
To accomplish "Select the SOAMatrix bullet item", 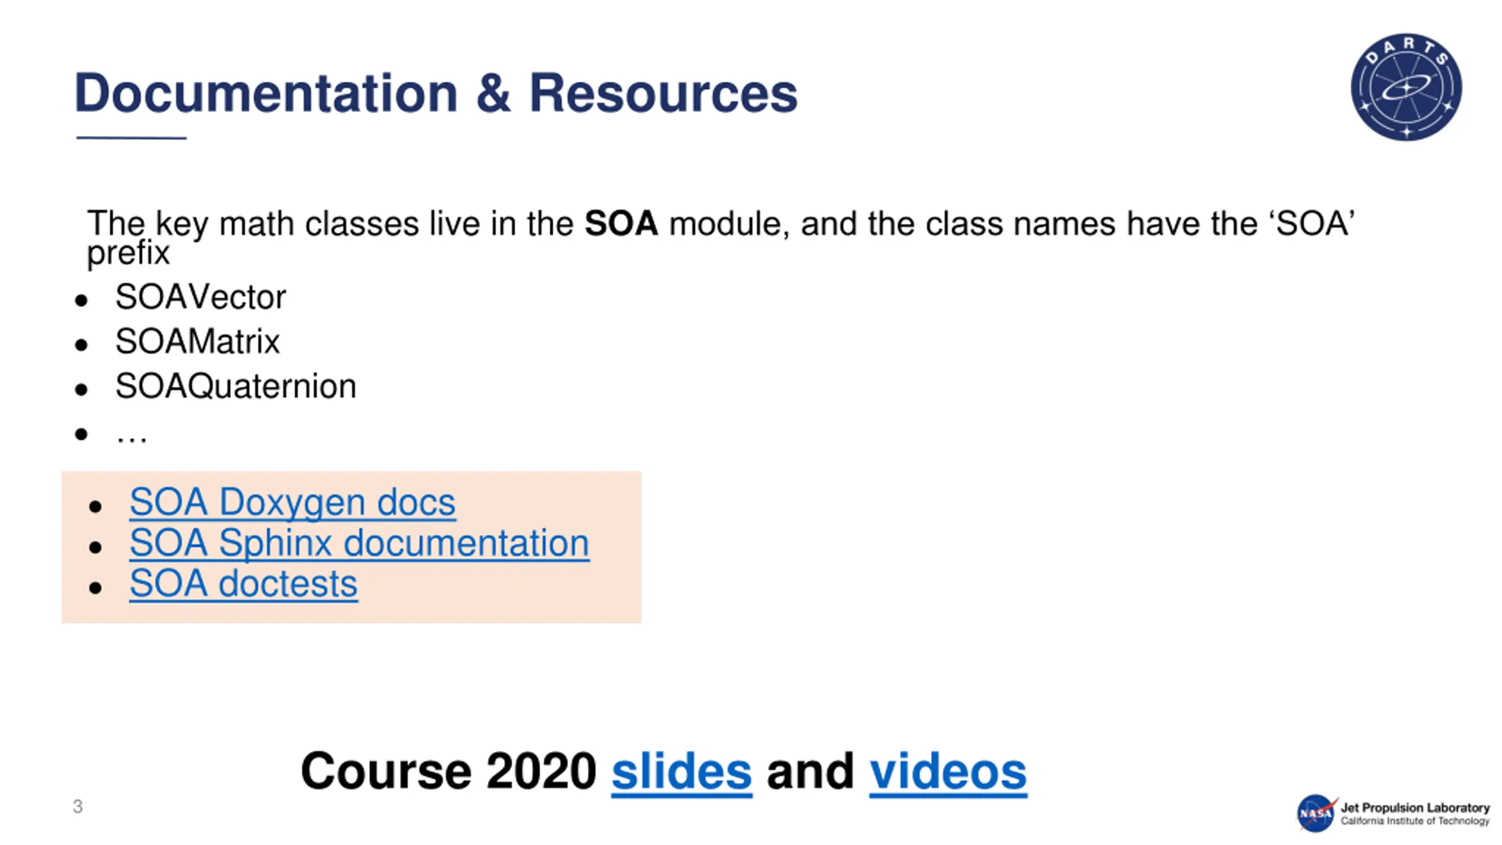I will [197, 341].
